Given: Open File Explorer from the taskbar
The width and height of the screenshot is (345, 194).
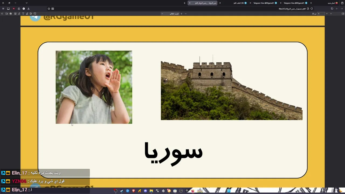Looking at the screenshot, I should click(151, 191).
